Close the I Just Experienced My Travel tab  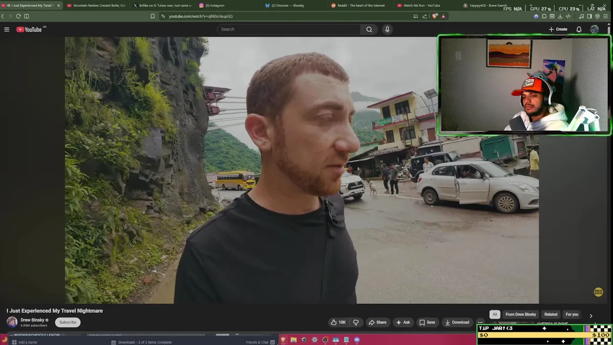[x=58, y=5]
